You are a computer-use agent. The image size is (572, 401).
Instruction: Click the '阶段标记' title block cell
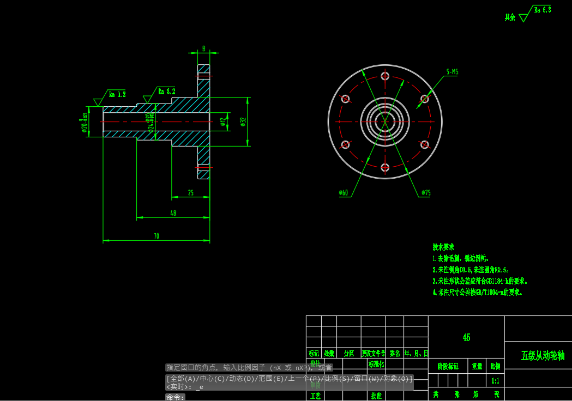[448, 366]
